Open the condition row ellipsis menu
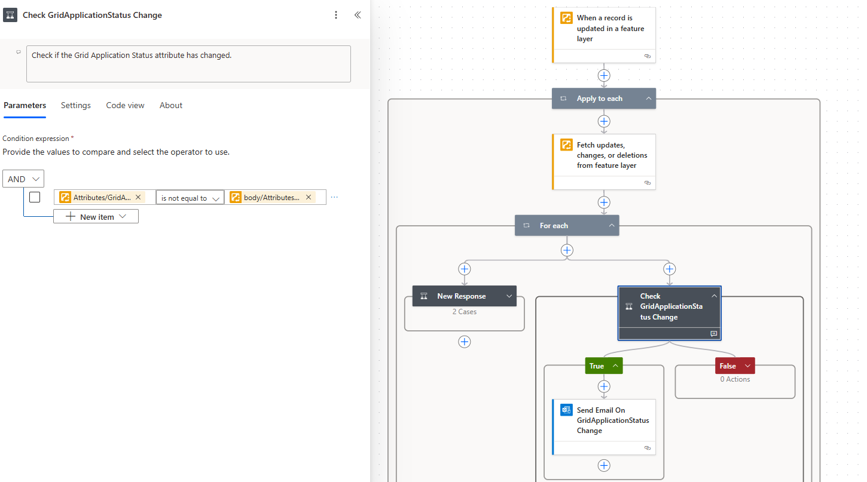 click(334, 197)
